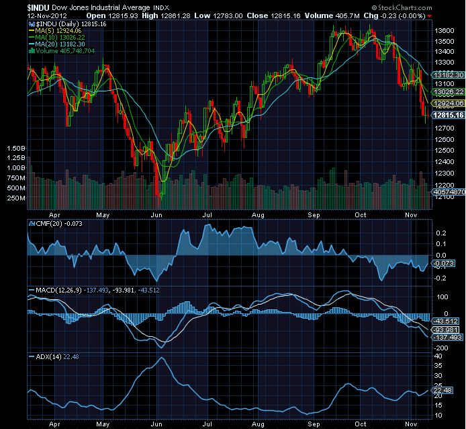Click the green MA(10) legend line marker
466x429 pixels.
32,38
